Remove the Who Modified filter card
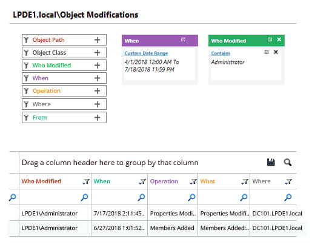312x244 pixels. [x=279, y=39]
